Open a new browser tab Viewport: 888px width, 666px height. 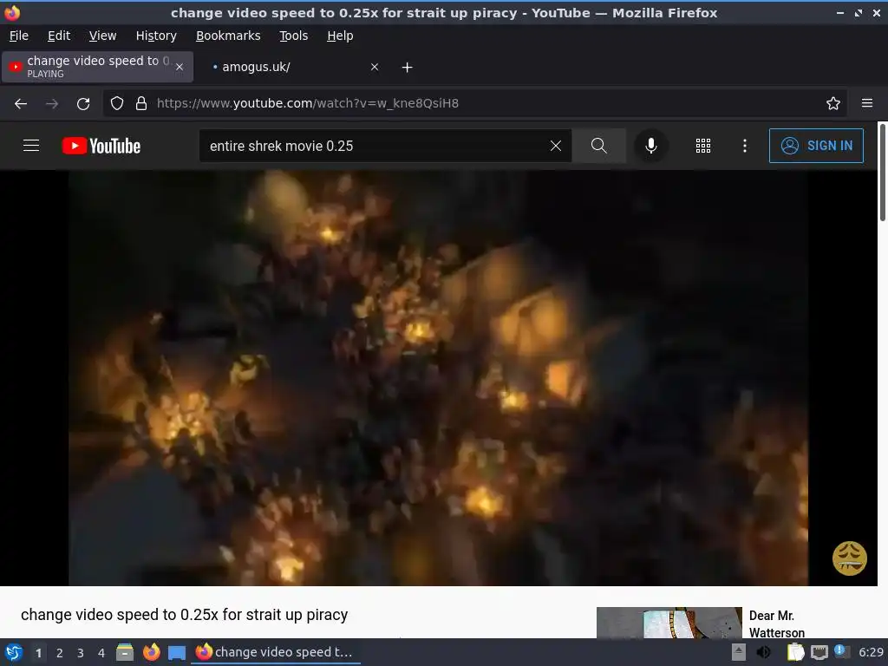[x=408, y=67]
